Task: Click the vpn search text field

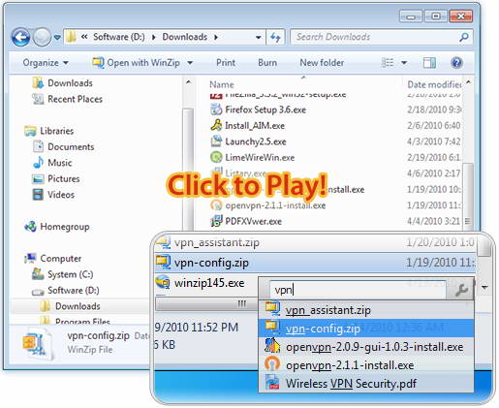Action: [358, 290]
